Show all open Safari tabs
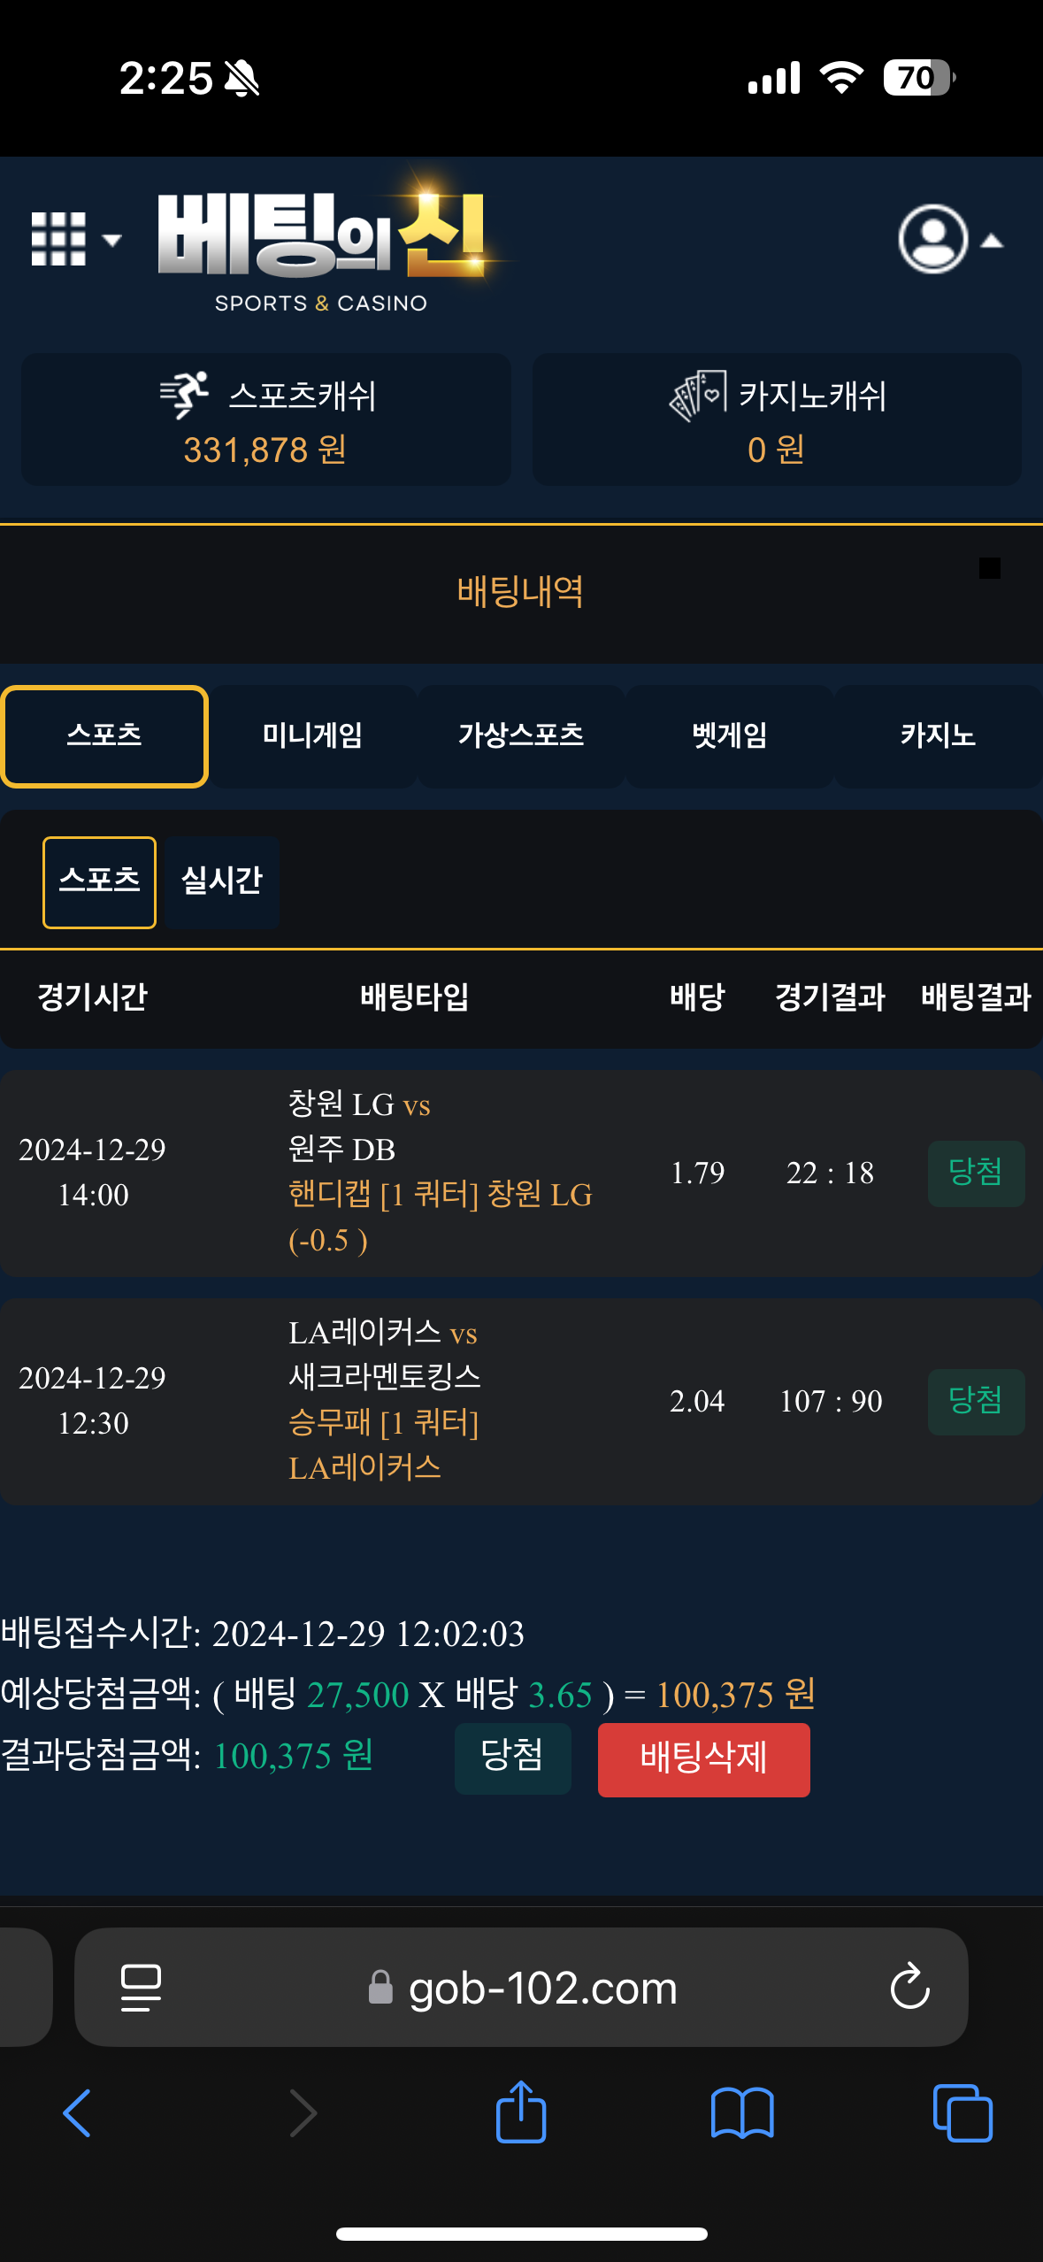 [x=962, y=2112]
